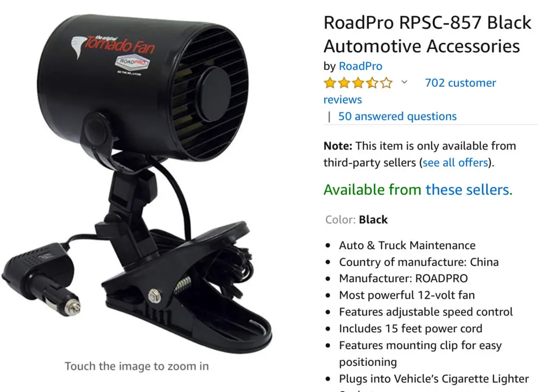Click the see all offers link
Image resolution: width=543 pixels, height=392 pixels.
coord(455,162)
